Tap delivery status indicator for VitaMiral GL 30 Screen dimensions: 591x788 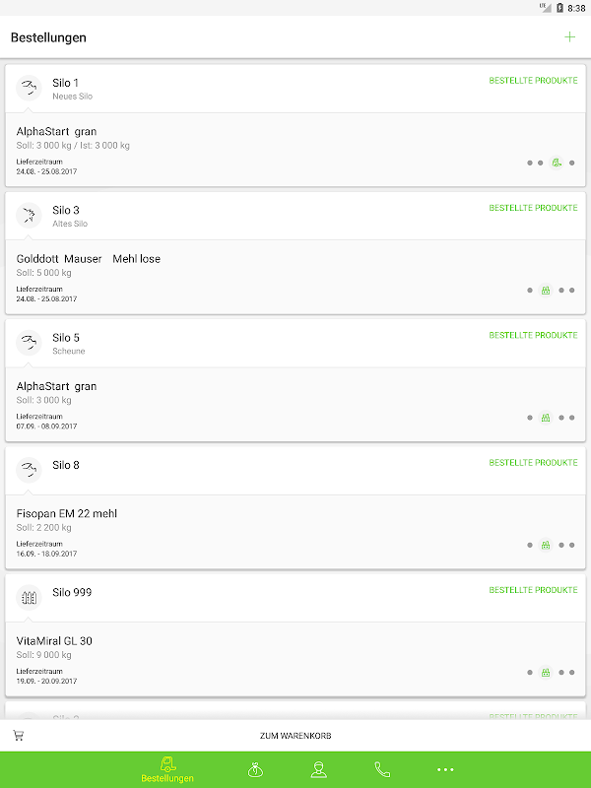coord(545,673)
